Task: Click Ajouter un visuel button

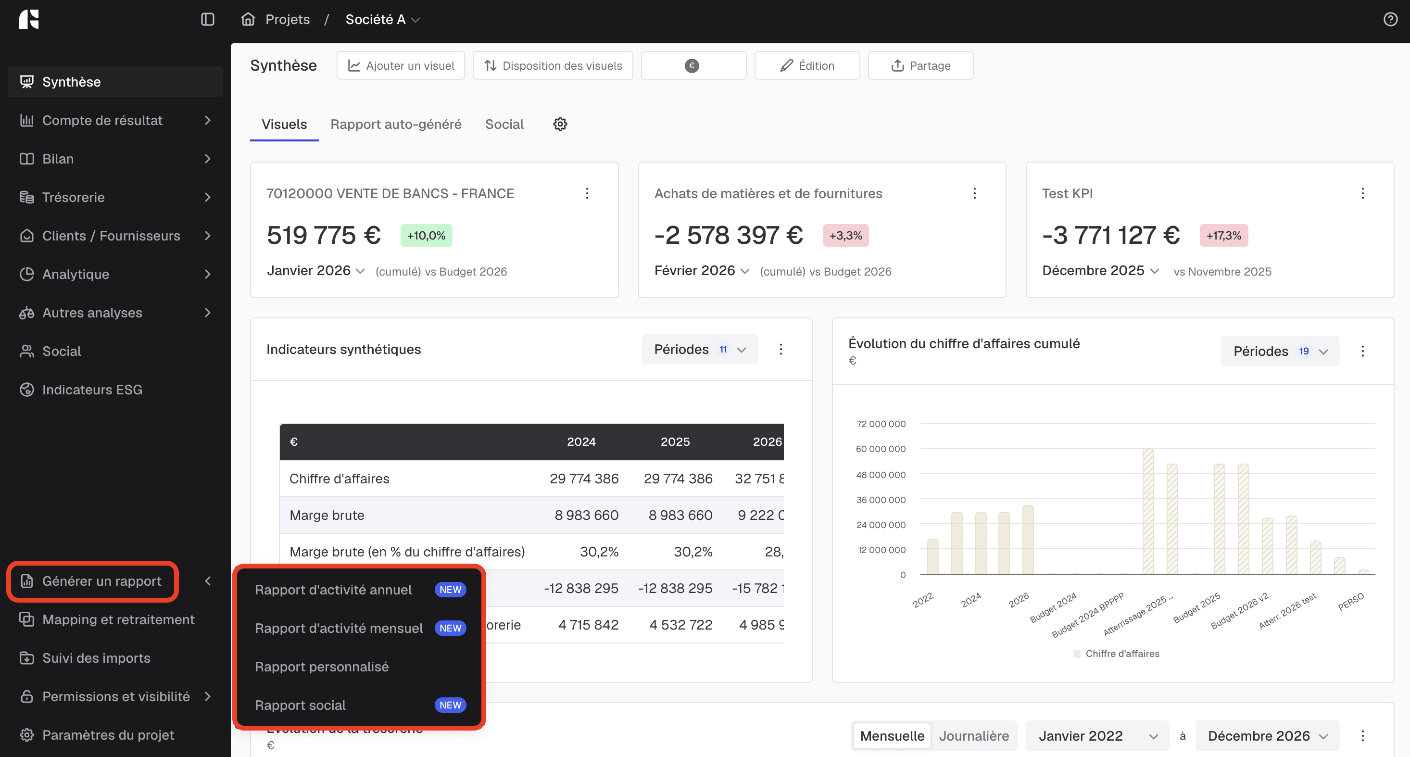Action: (x=401, y=66)
